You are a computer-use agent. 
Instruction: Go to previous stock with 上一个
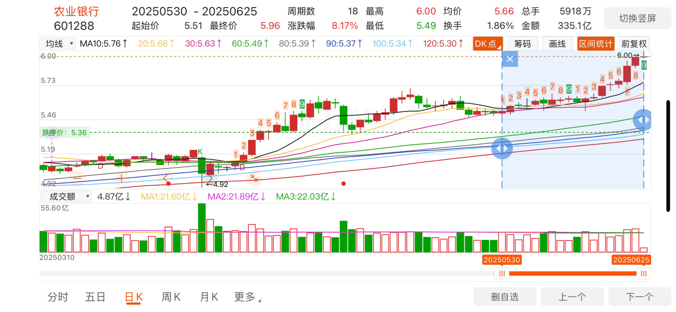(x=572, y=297)
